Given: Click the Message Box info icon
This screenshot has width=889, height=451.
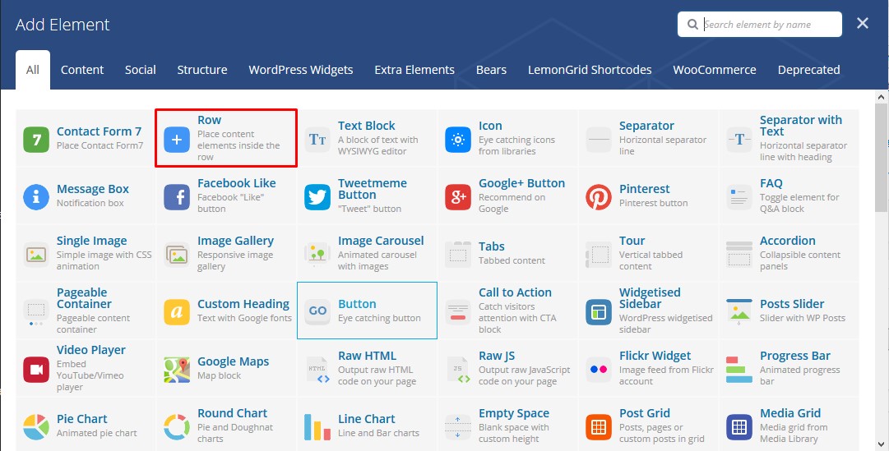Looking at the screenshot, I should [36, 197].
